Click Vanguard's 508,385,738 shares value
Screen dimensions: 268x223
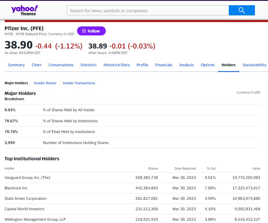(x=147, y=178)
